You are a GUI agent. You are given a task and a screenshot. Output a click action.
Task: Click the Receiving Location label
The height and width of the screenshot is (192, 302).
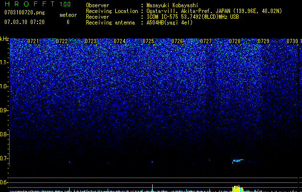(112, 11)
